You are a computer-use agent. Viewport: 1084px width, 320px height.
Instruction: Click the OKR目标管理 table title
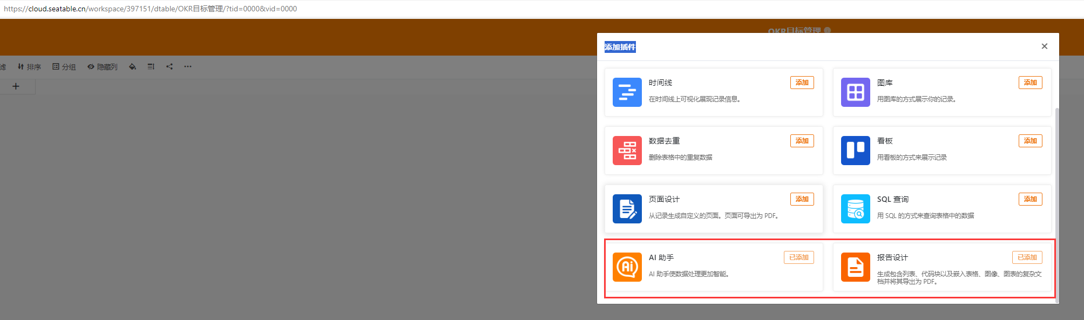pyautogui.click(x=794, y=30)
